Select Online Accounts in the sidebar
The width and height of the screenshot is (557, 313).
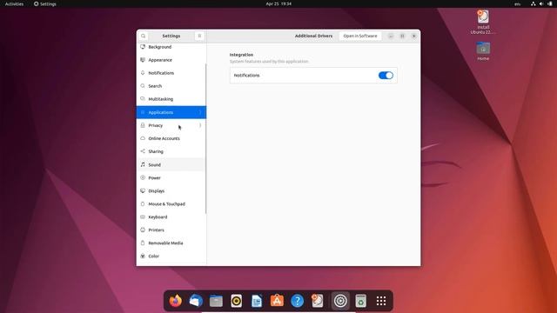pyautogui.click(x=171, y=138)
